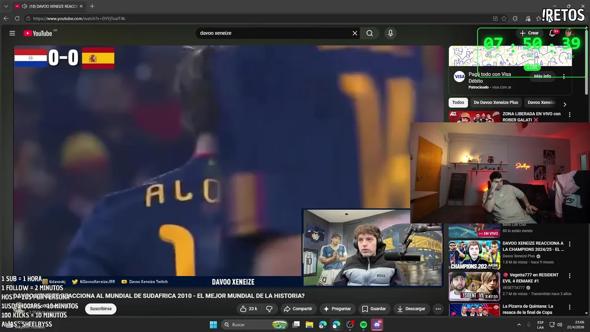Open the Windows Start menu
This screenshot has width=590, height=332.
(213, 325)
